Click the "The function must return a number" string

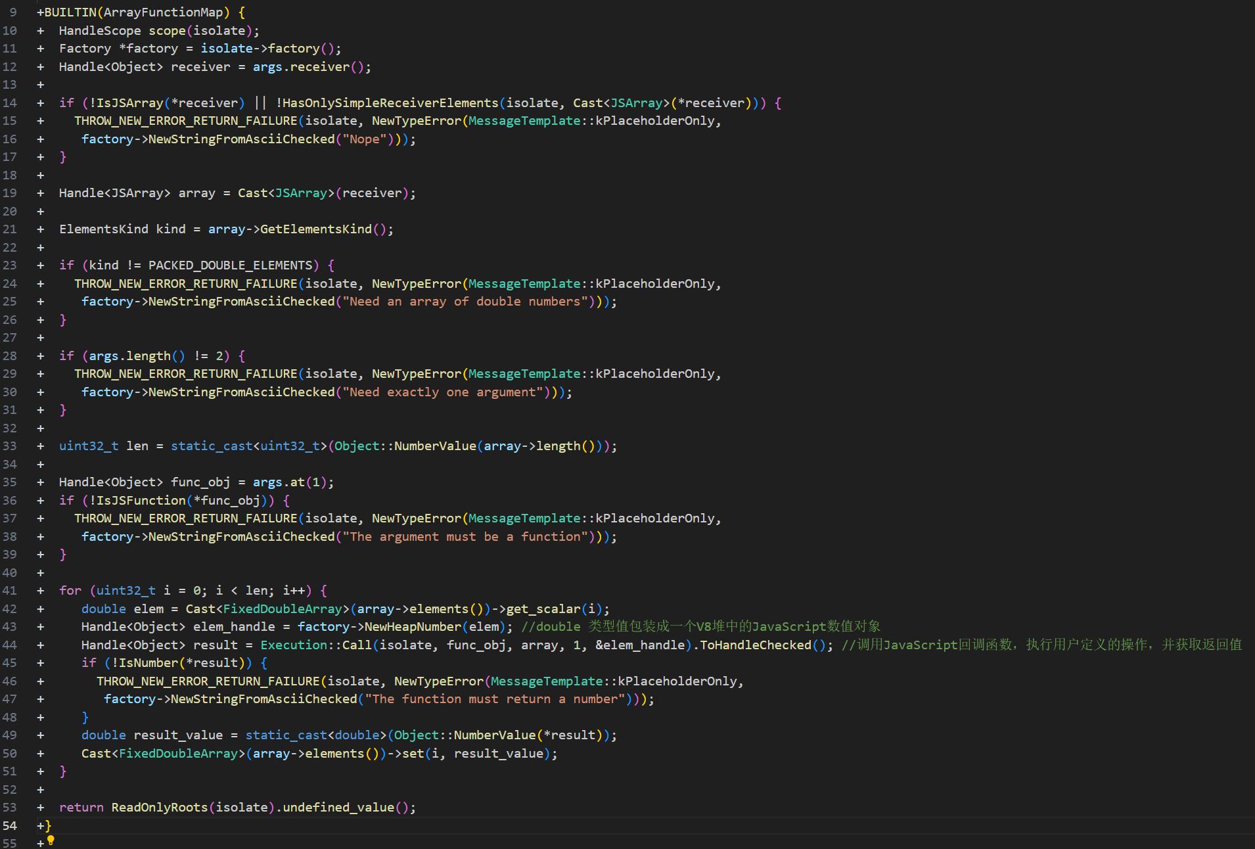tap(495, 699)
